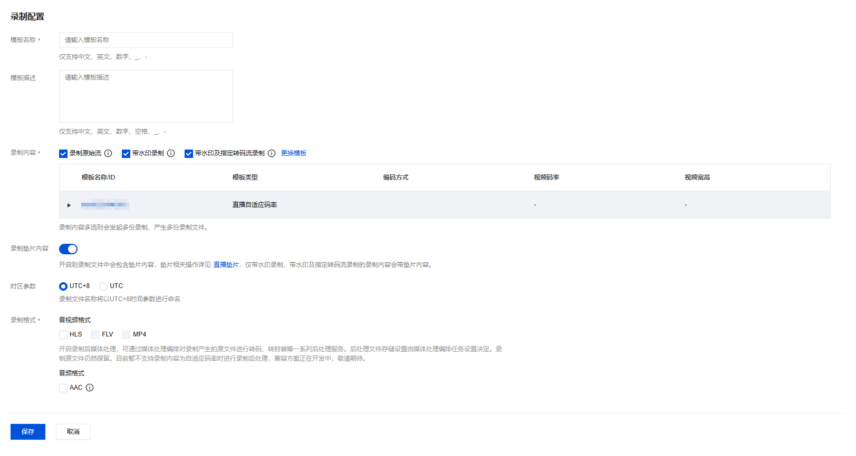Click the 视频码率 column header
This screenshot has width=856, height=456.
click(x=546, y=177)
